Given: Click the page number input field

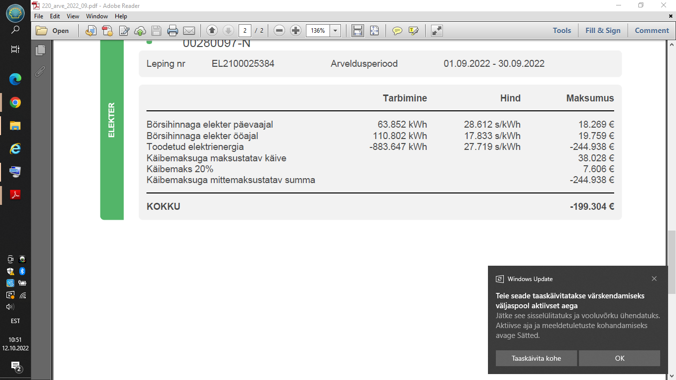Looking at the screenshot, I should point(244,31).
